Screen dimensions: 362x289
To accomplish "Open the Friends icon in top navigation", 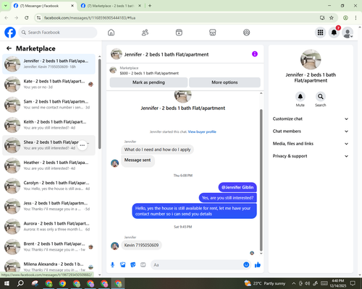I will tap(145, 33).
